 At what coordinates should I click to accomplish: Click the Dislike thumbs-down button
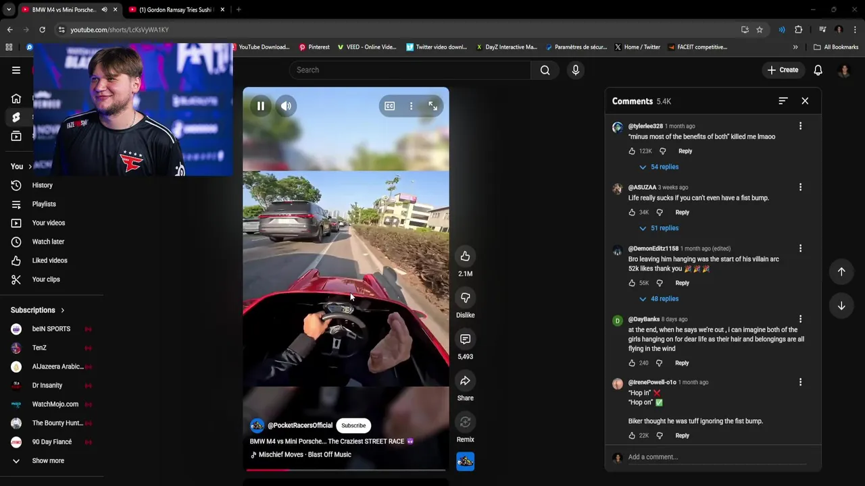(x=465, y=298)
